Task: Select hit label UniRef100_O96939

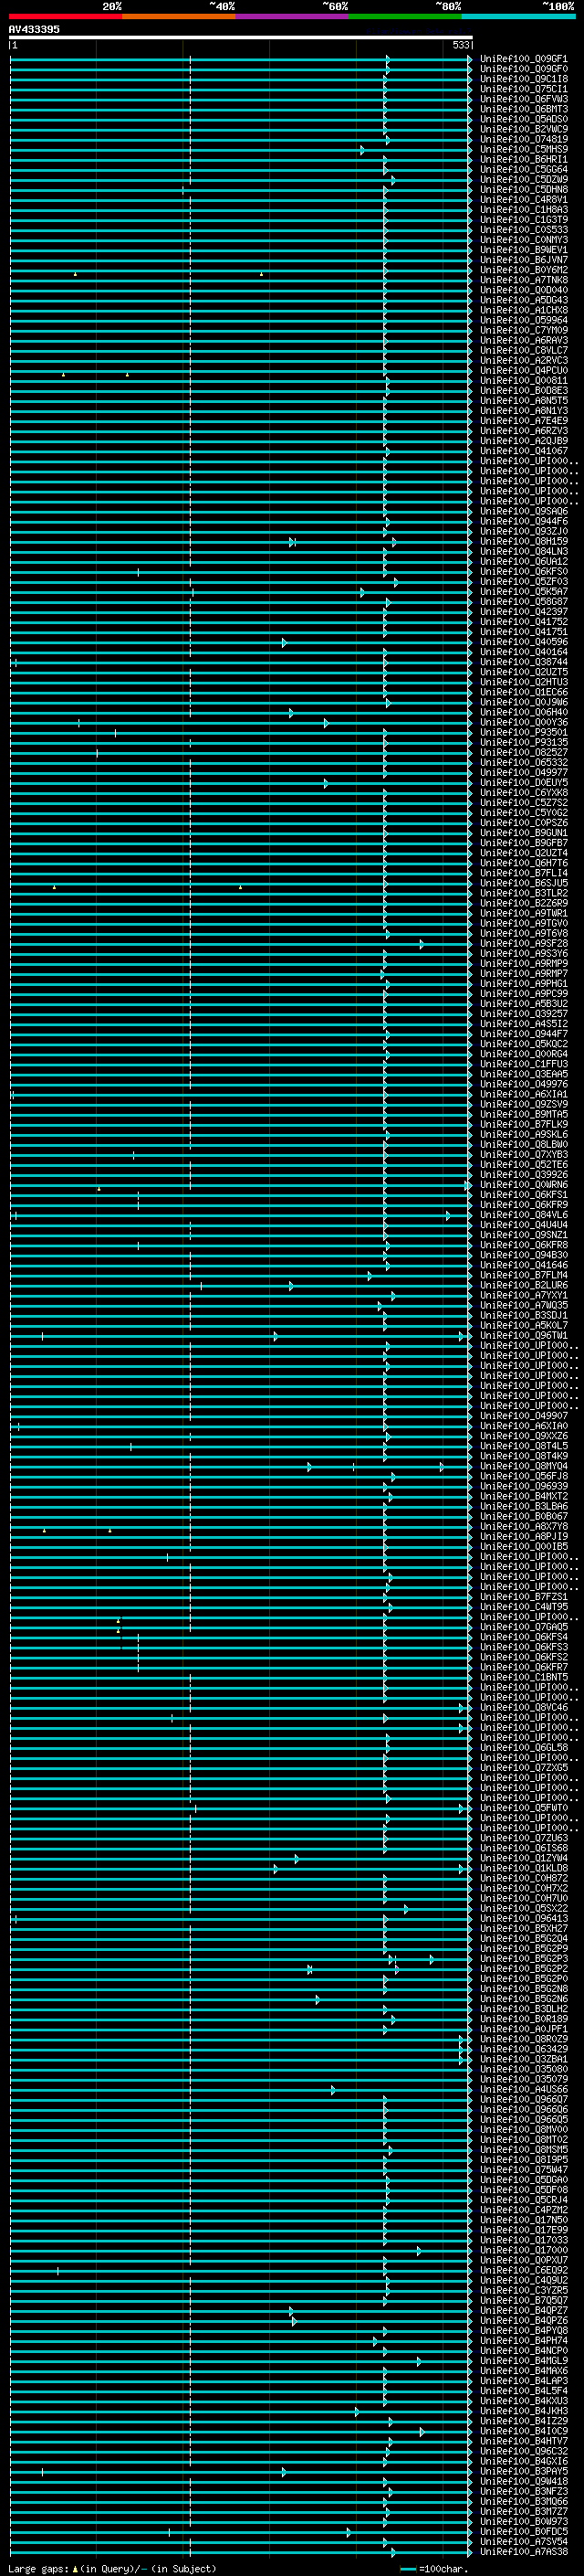Action: pos(524,1485)
